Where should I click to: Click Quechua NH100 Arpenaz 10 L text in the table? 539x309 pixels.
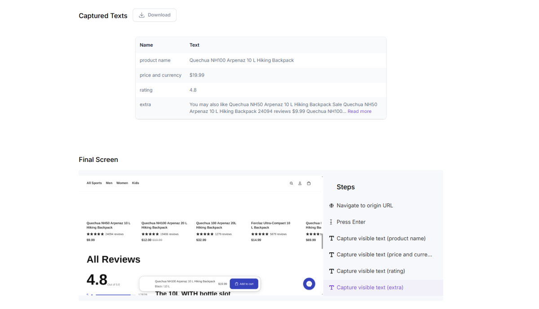click(x=242, y=60)
